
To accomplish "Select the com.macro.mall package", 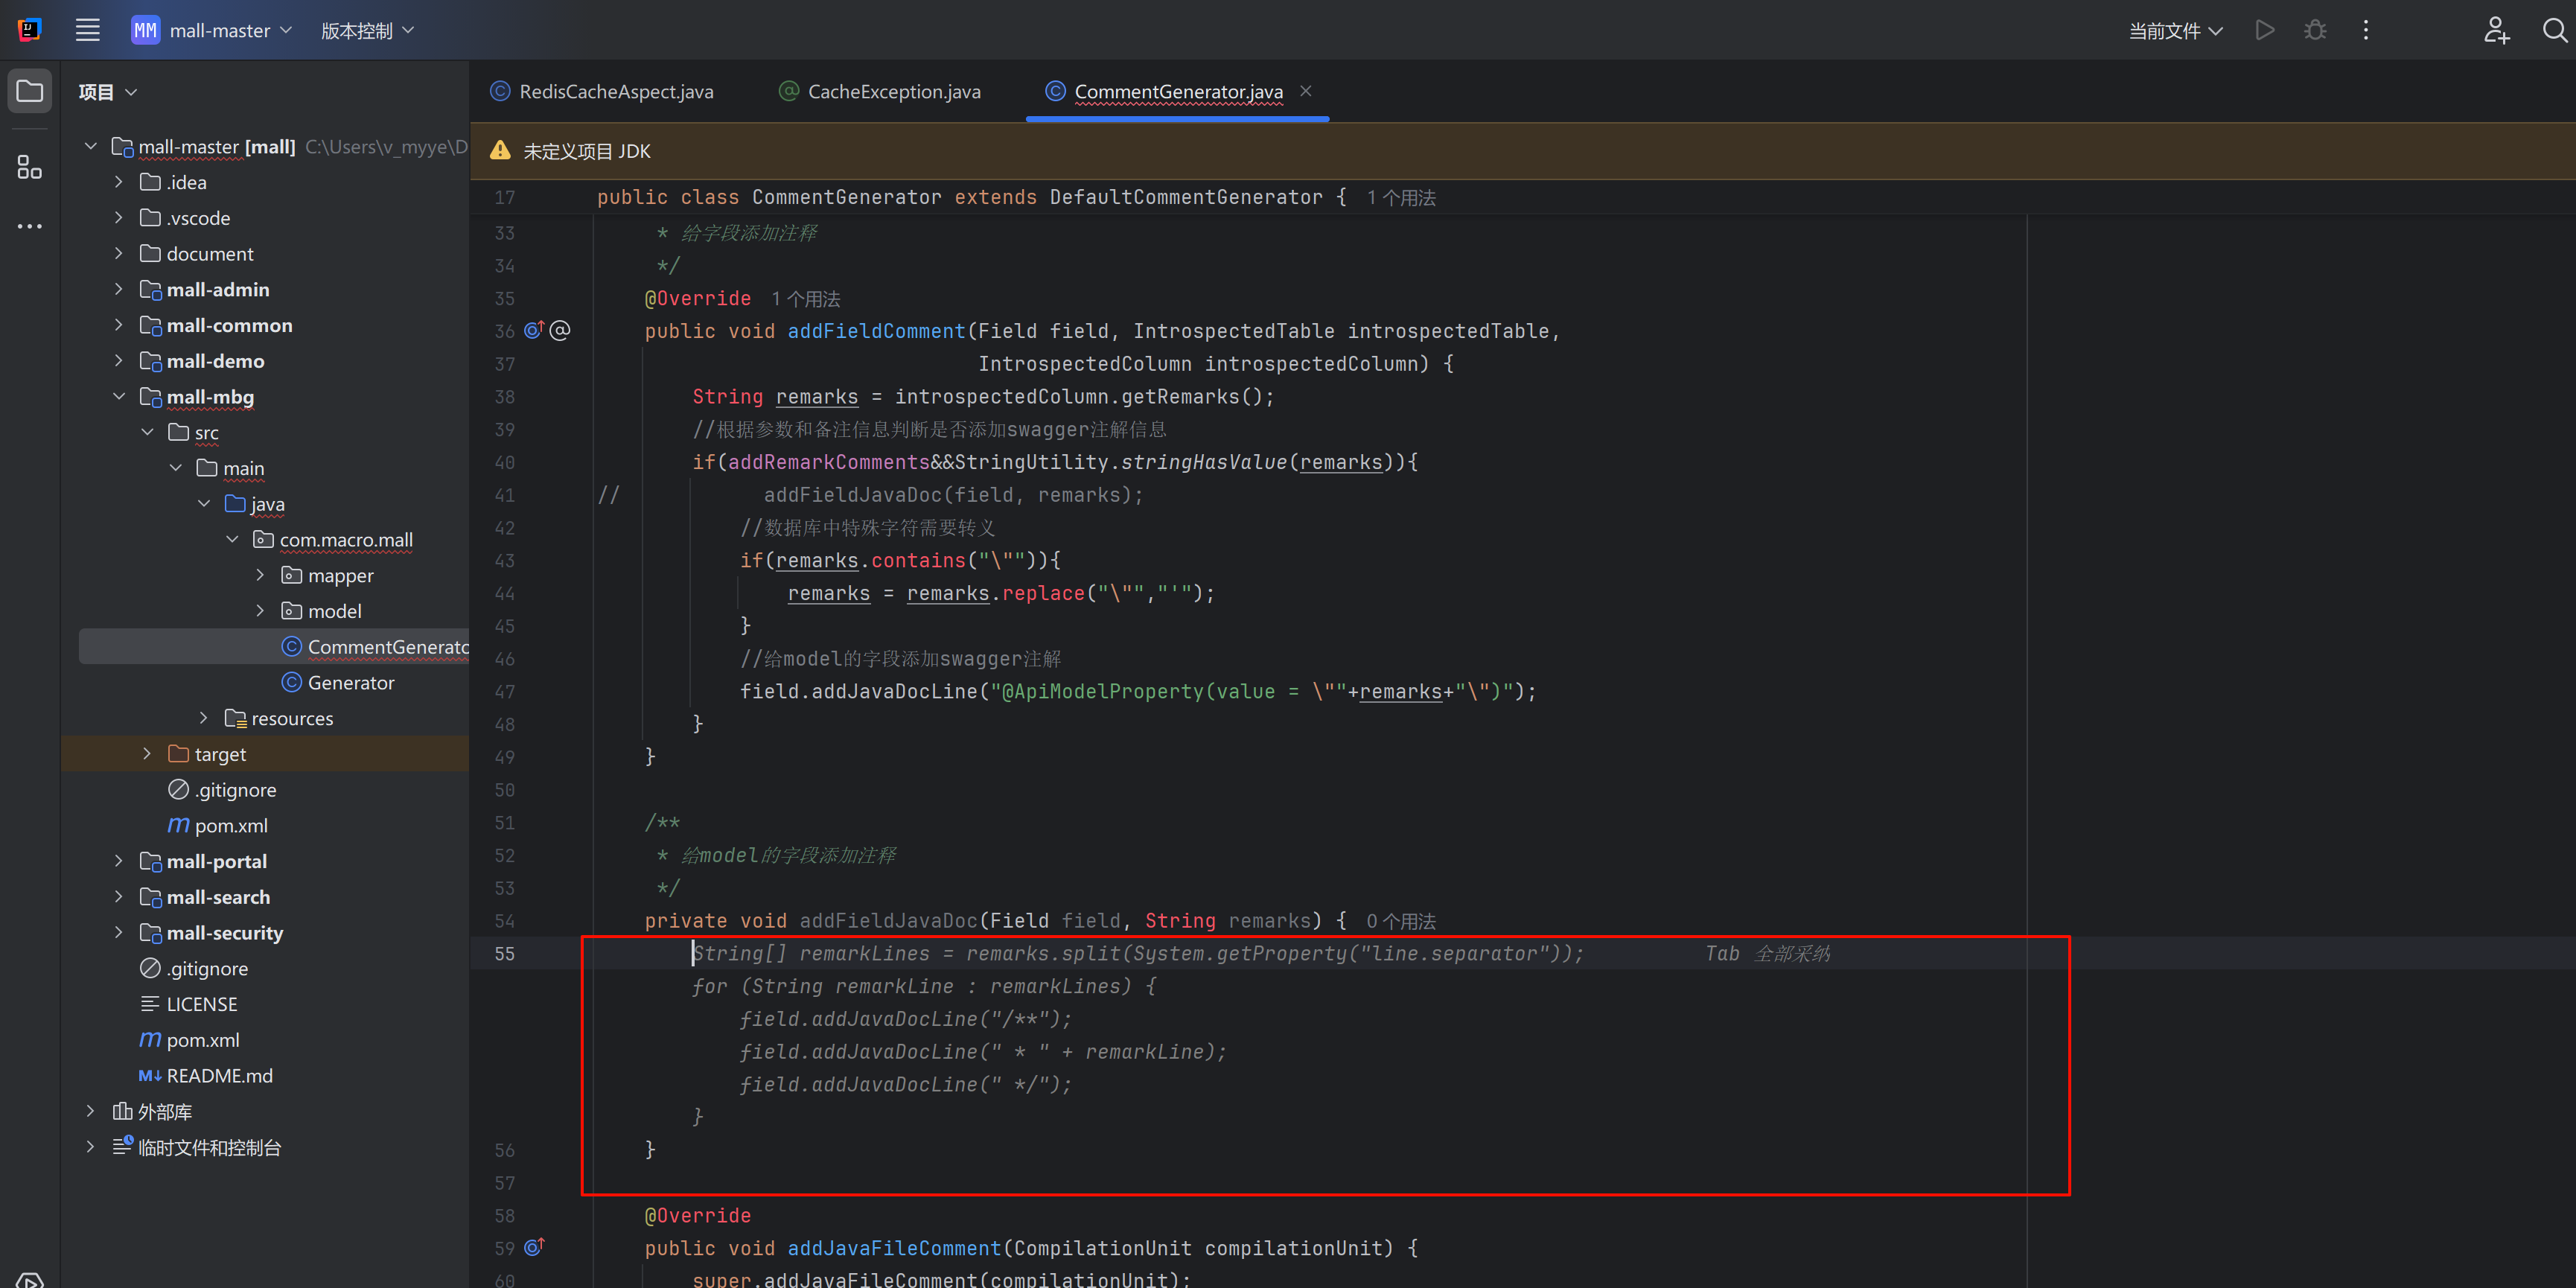I will tap(345, 540).
